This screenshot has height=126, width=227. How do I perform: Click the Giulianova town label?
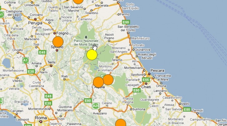(x=142, y=49)
